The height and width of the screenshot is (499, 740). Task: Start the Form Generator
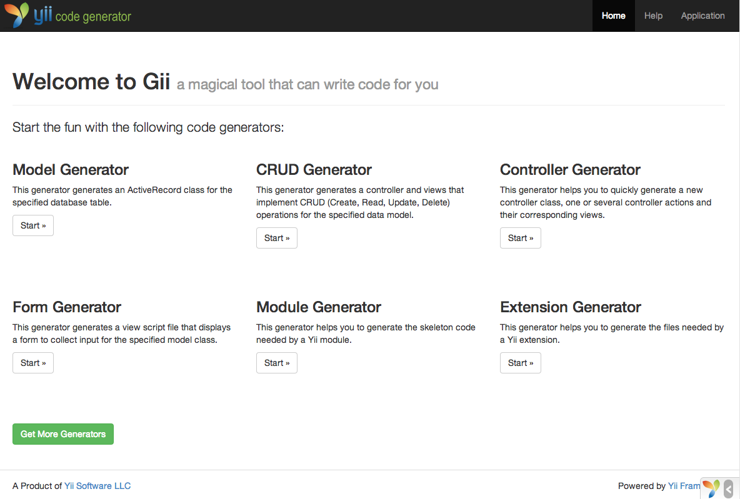(33, 363)
